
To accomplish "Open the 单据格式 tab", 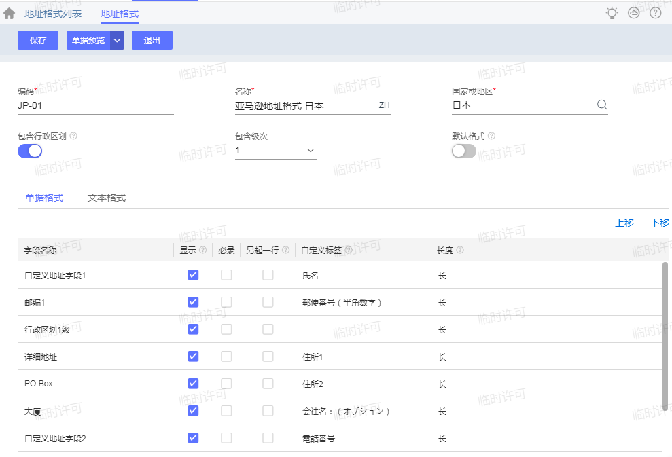I will [44, 198].
